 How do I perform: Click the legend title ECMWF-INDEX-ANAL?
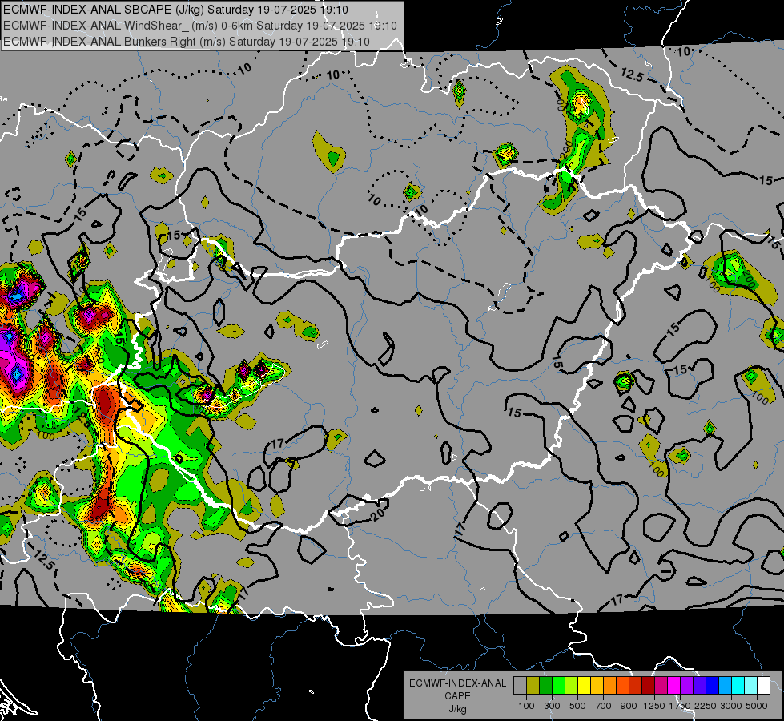coord(457,683)
